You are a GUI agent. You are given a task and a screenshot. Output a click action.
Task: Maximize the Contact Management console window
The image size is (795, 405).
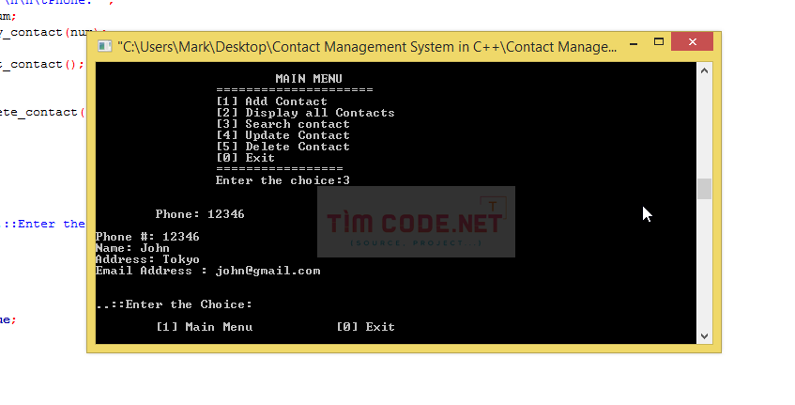pos(659,42)
